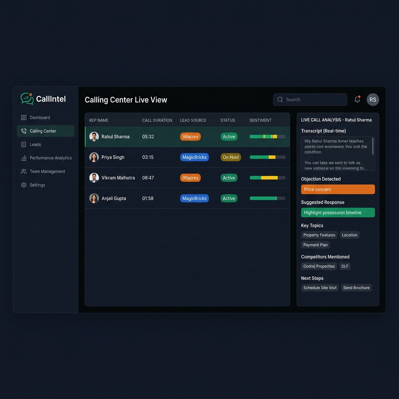Click Active status for Vikram Malhotra
This screenshot has width=399, height=399.
coord(229,178)
